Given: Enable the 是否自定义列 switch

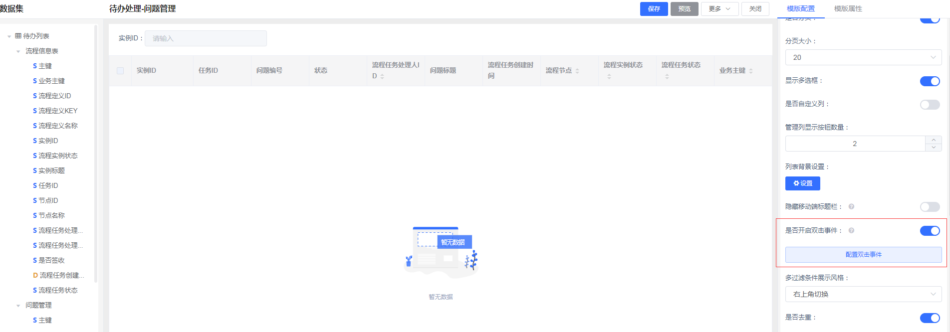Looking at the screenshot, I should (x=930, y=105).
